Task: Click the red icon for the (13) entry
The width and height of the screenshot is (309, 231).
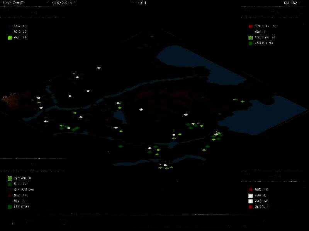Action: (250, 190)
